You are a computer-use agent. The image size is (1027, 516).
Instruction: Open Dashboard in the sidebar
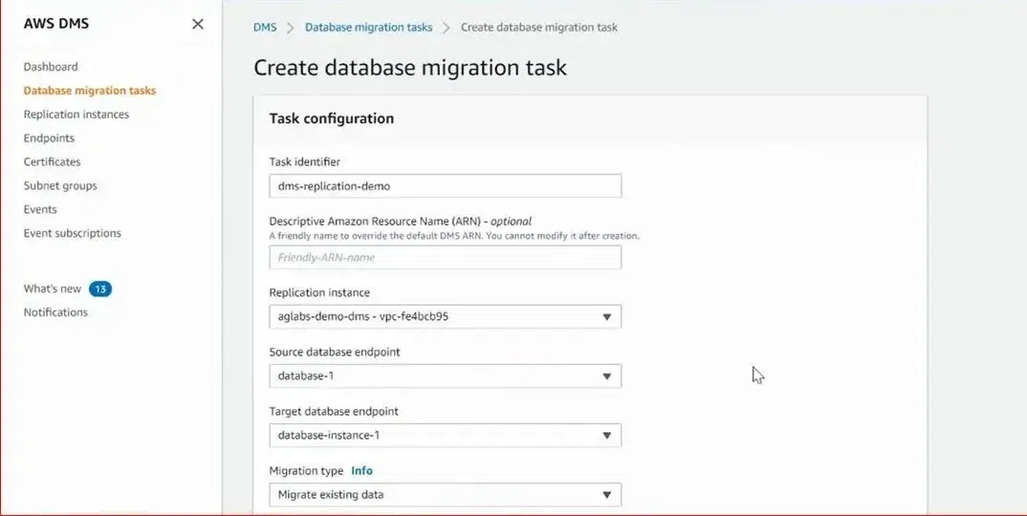click(x=51, y=67)
